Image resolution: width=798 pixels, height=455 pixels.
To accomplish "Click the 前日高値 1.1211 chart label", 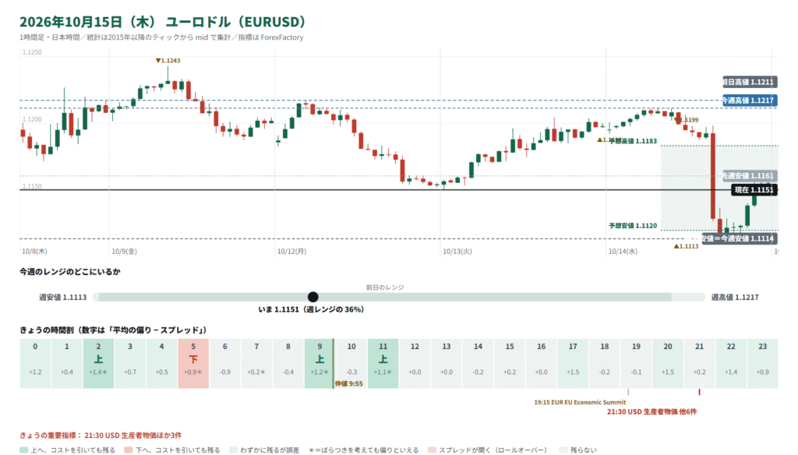I will tap(749, 82).
